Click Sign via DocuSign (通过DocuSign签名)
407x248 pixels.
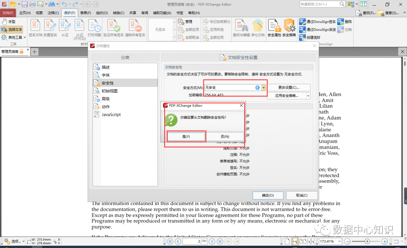tap(317, 22)
